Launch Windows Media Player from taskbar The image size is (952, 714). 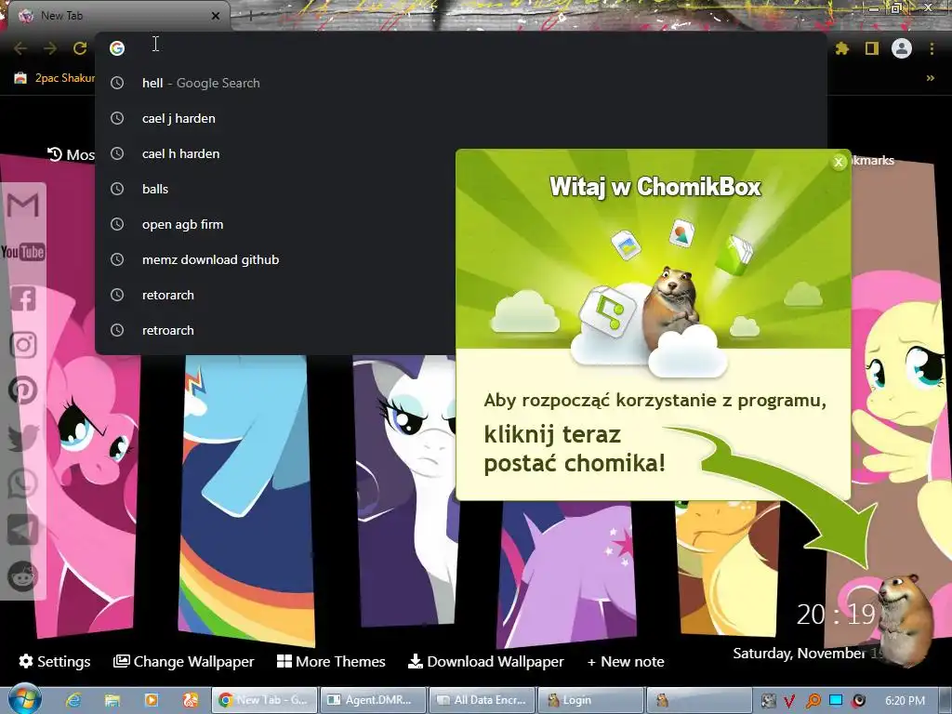(152, 700)
